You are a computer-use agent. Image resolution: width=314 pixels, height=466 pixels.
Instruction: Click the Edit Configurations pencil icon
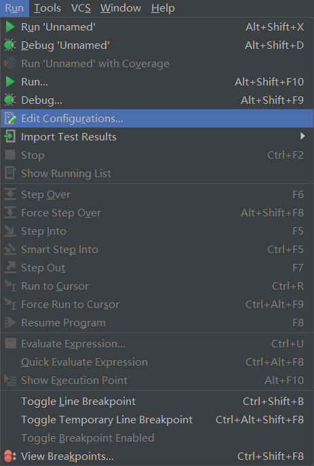tap(10, 118)
